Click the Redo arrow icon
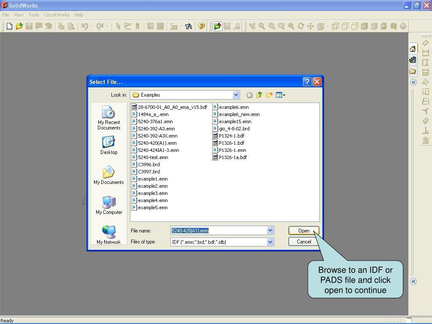This screenshot has height=324, width=432. 100,26
